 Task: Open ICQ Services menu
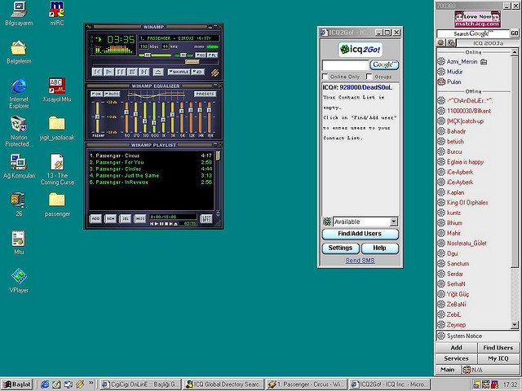tap(456, 358)
